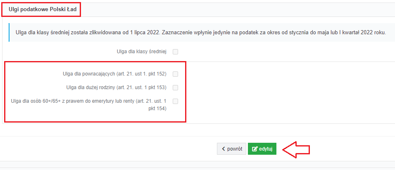Viewport: 395px width, 170px height.
Task: Click the Ulga dla dużej rodziny label
Action: 117,87
